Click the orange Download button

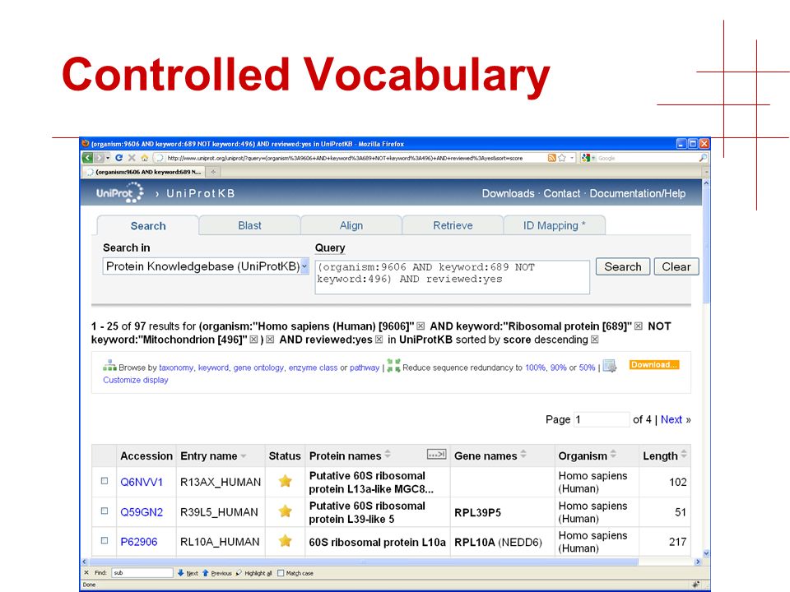point(654,365)
